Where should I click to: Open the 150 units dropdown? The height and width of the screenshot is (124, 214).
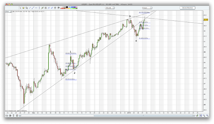click(x=110, y=8)
